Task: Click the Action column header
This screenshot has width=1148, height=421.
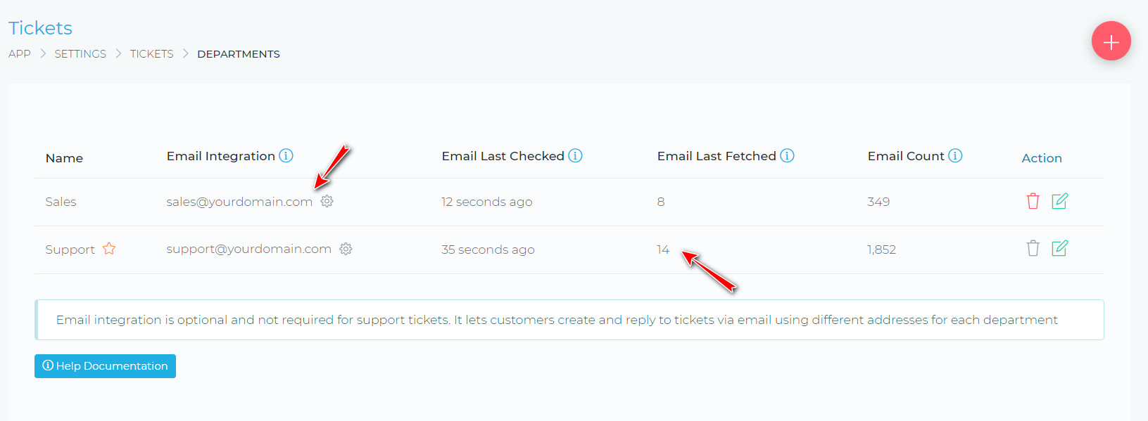Action: point(1041,158)
